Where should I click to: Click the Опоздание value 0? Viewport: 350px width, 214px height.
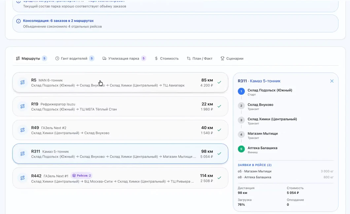(288, 205)
